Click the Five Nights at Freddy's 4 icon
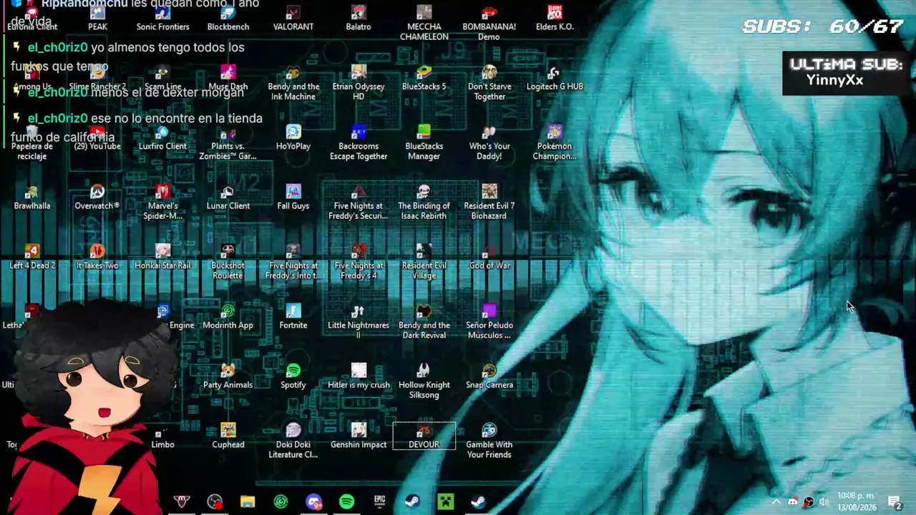 (x=359, y=262)
